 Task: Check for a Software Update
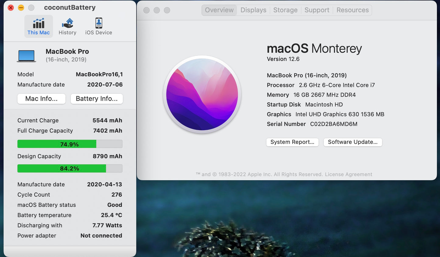pos(352,142)
